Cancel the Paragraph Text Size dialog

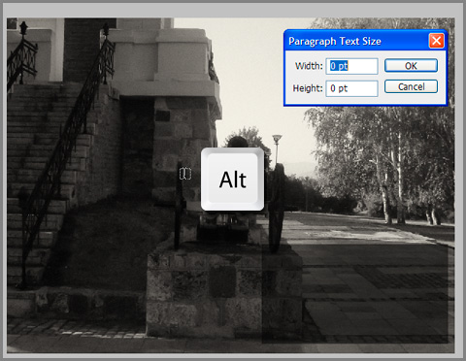pos(411,86)
